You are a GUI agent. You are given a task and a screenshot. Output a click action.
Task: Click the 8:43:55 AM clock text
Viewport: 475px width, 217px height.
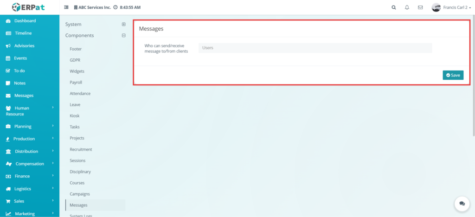pyautogui.click(x=130, y=7)
